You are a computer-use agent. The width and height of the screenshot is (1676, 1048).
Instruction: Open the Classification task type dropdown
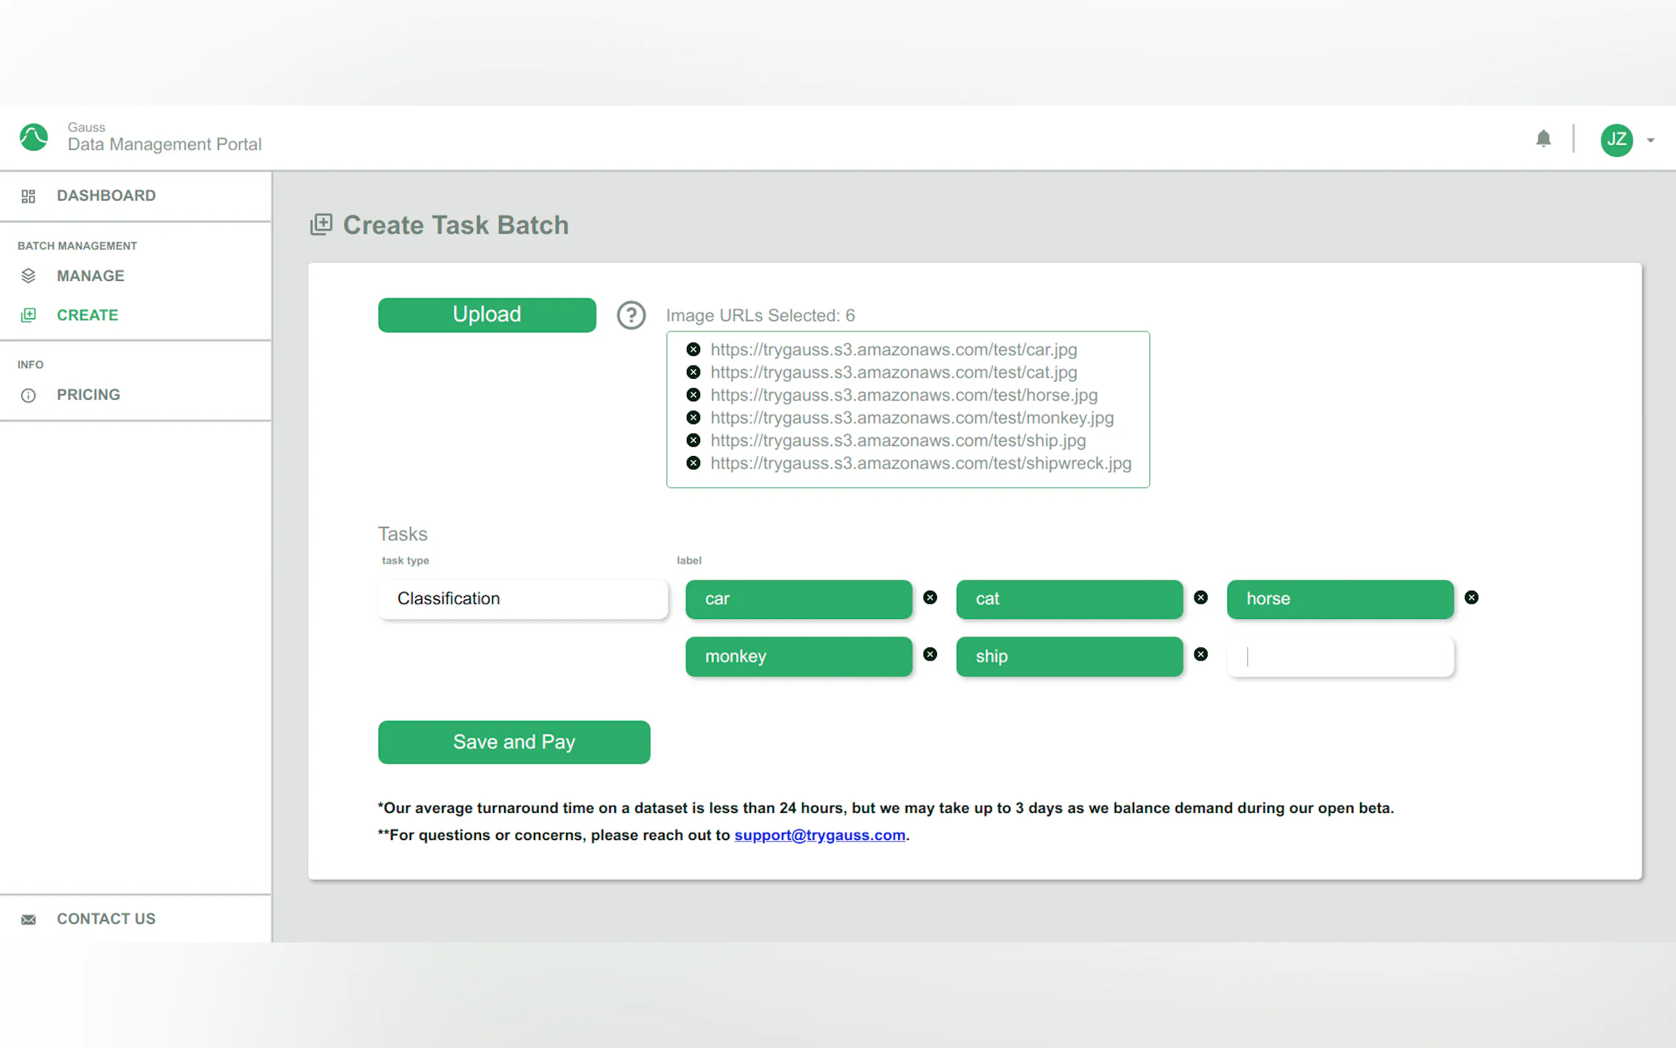[x=523, y=599]
